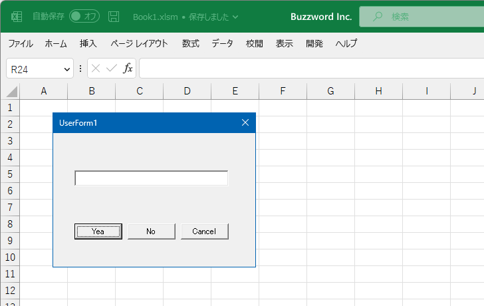The height and width of the screenshot is (306, 484).
Task: Select column G header
Action: click(330, 91)
